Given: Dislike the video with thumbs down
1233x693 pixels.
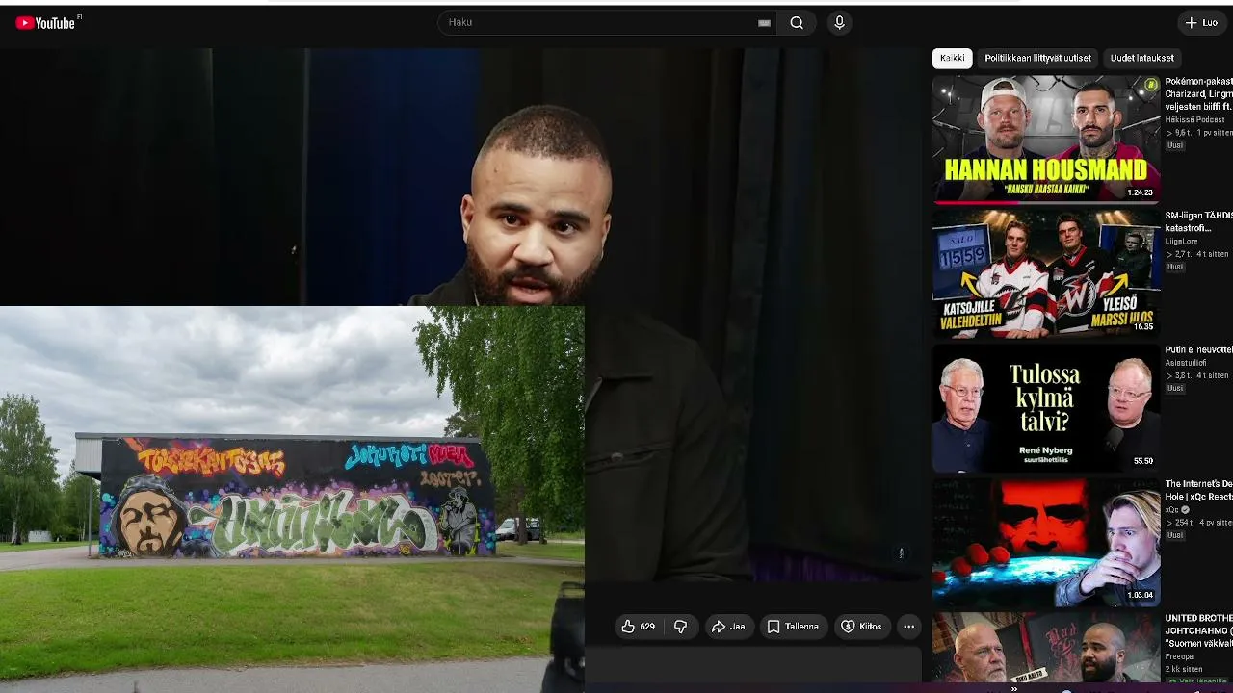Looking at the screenshot, I should point(680,627).
